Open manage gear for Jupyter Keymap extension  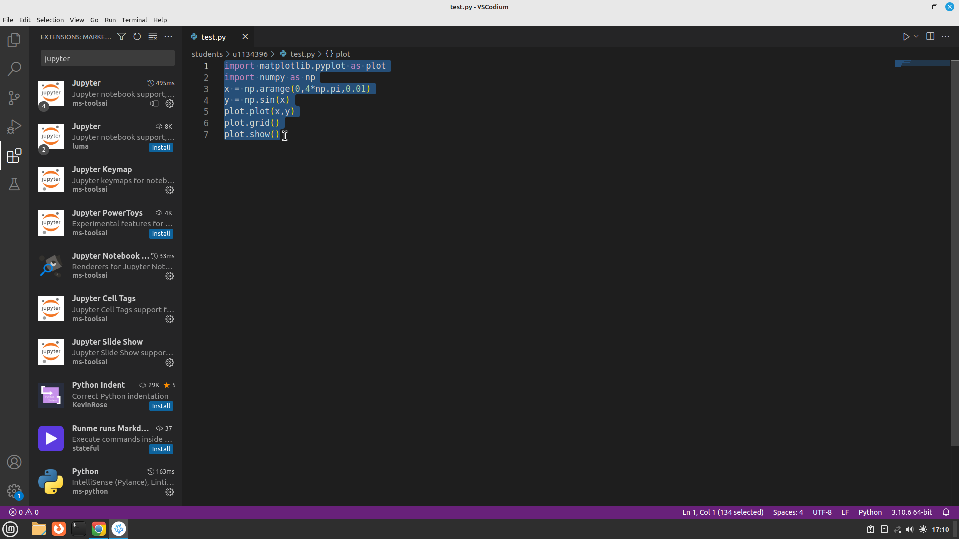(x=170, y=190)
